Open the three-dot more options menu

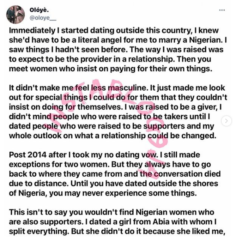[222, 10]
